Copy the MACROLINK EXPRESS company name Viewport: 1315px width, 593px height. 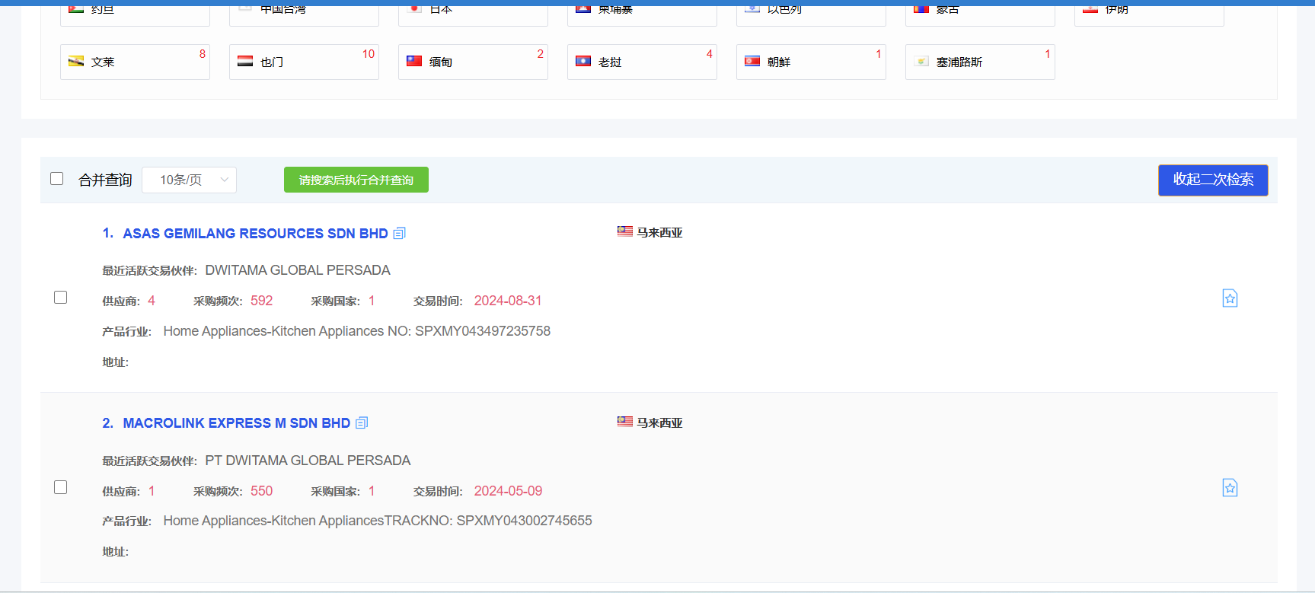(362, 423)
